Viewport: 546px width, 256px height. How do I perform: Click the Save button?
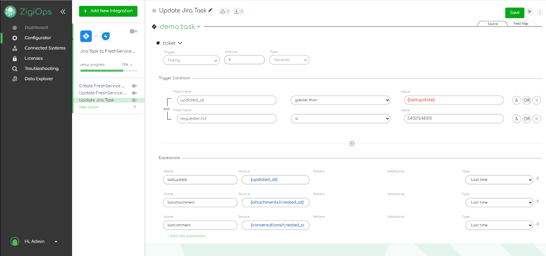(x=515, y=13)
